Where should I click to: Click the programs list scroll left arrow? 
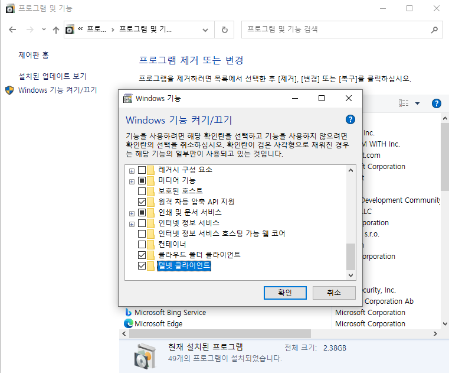point(124,334)
